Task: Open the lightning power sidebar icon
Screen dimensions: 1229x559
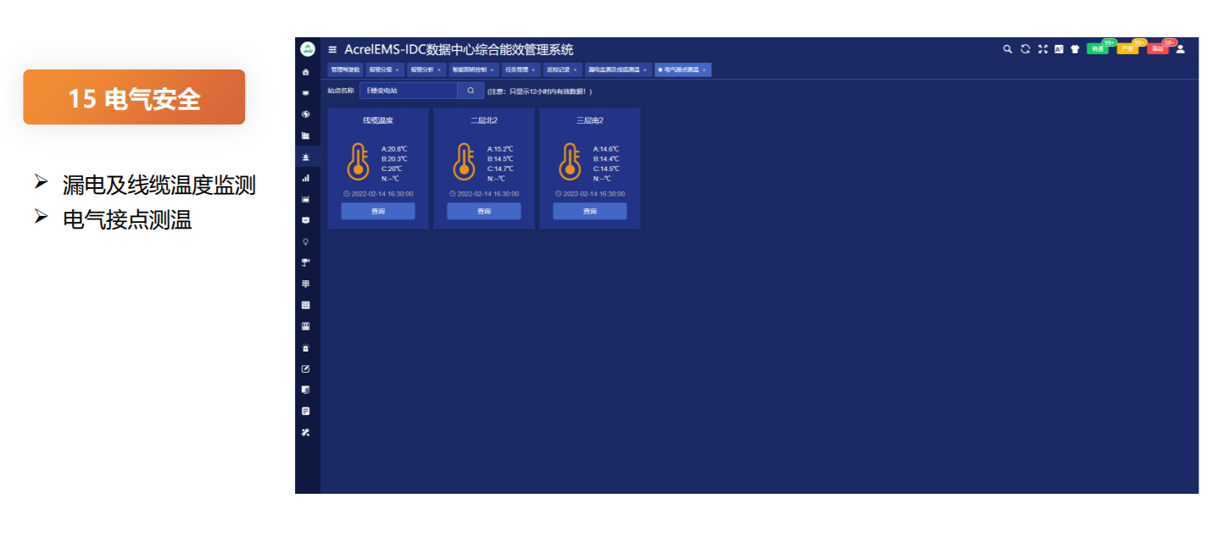Action: 306,114
